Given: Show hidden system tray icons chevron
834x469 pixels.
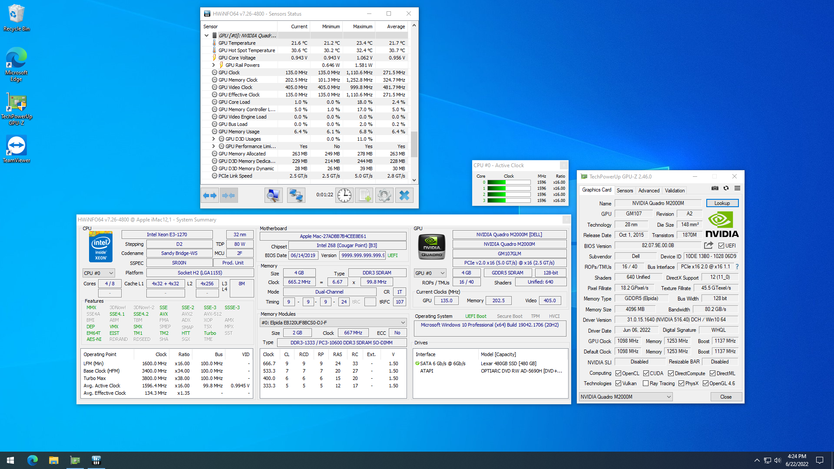Looking at the screenshot, I should [757, 460].
